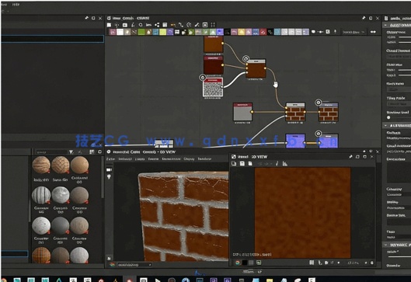Click the share/hierarchy icon in graph toolbar
Viewport: 411px width, 282px height.
[x=157, y=25]
